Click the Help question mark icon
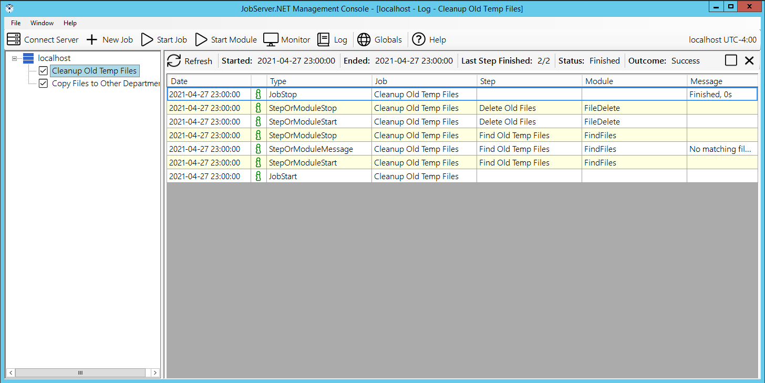The height and width of the screenshot is (383, 765). coord(418,39)
